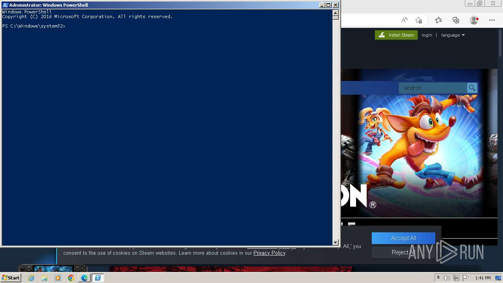Launch Google Chrome from taskbar
Viewport: 503px width, 283px height.
71,278
